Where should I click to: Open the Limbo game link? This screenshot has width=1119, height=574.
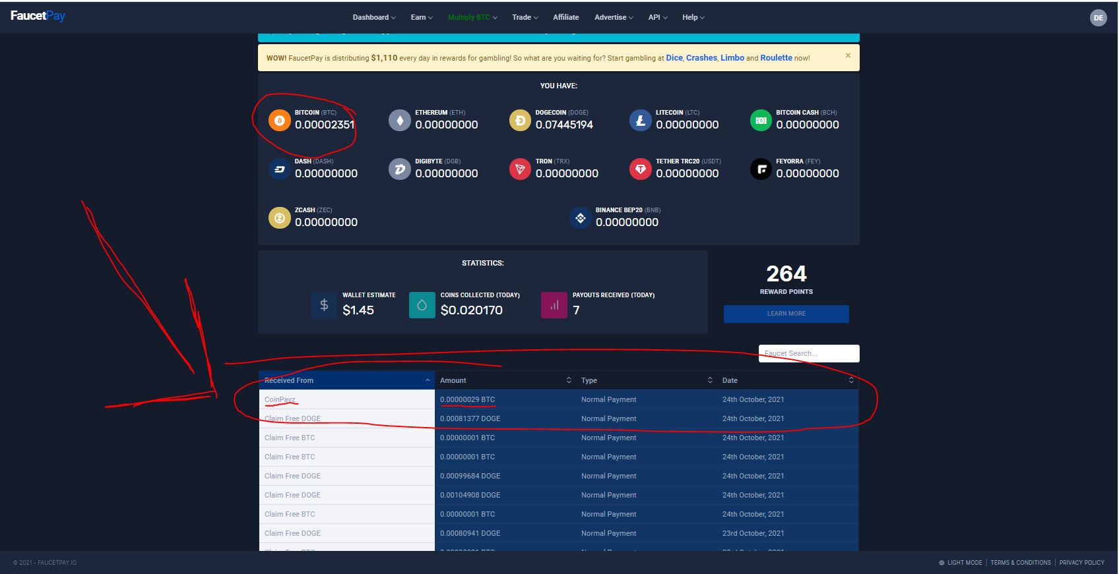point(732,58)
